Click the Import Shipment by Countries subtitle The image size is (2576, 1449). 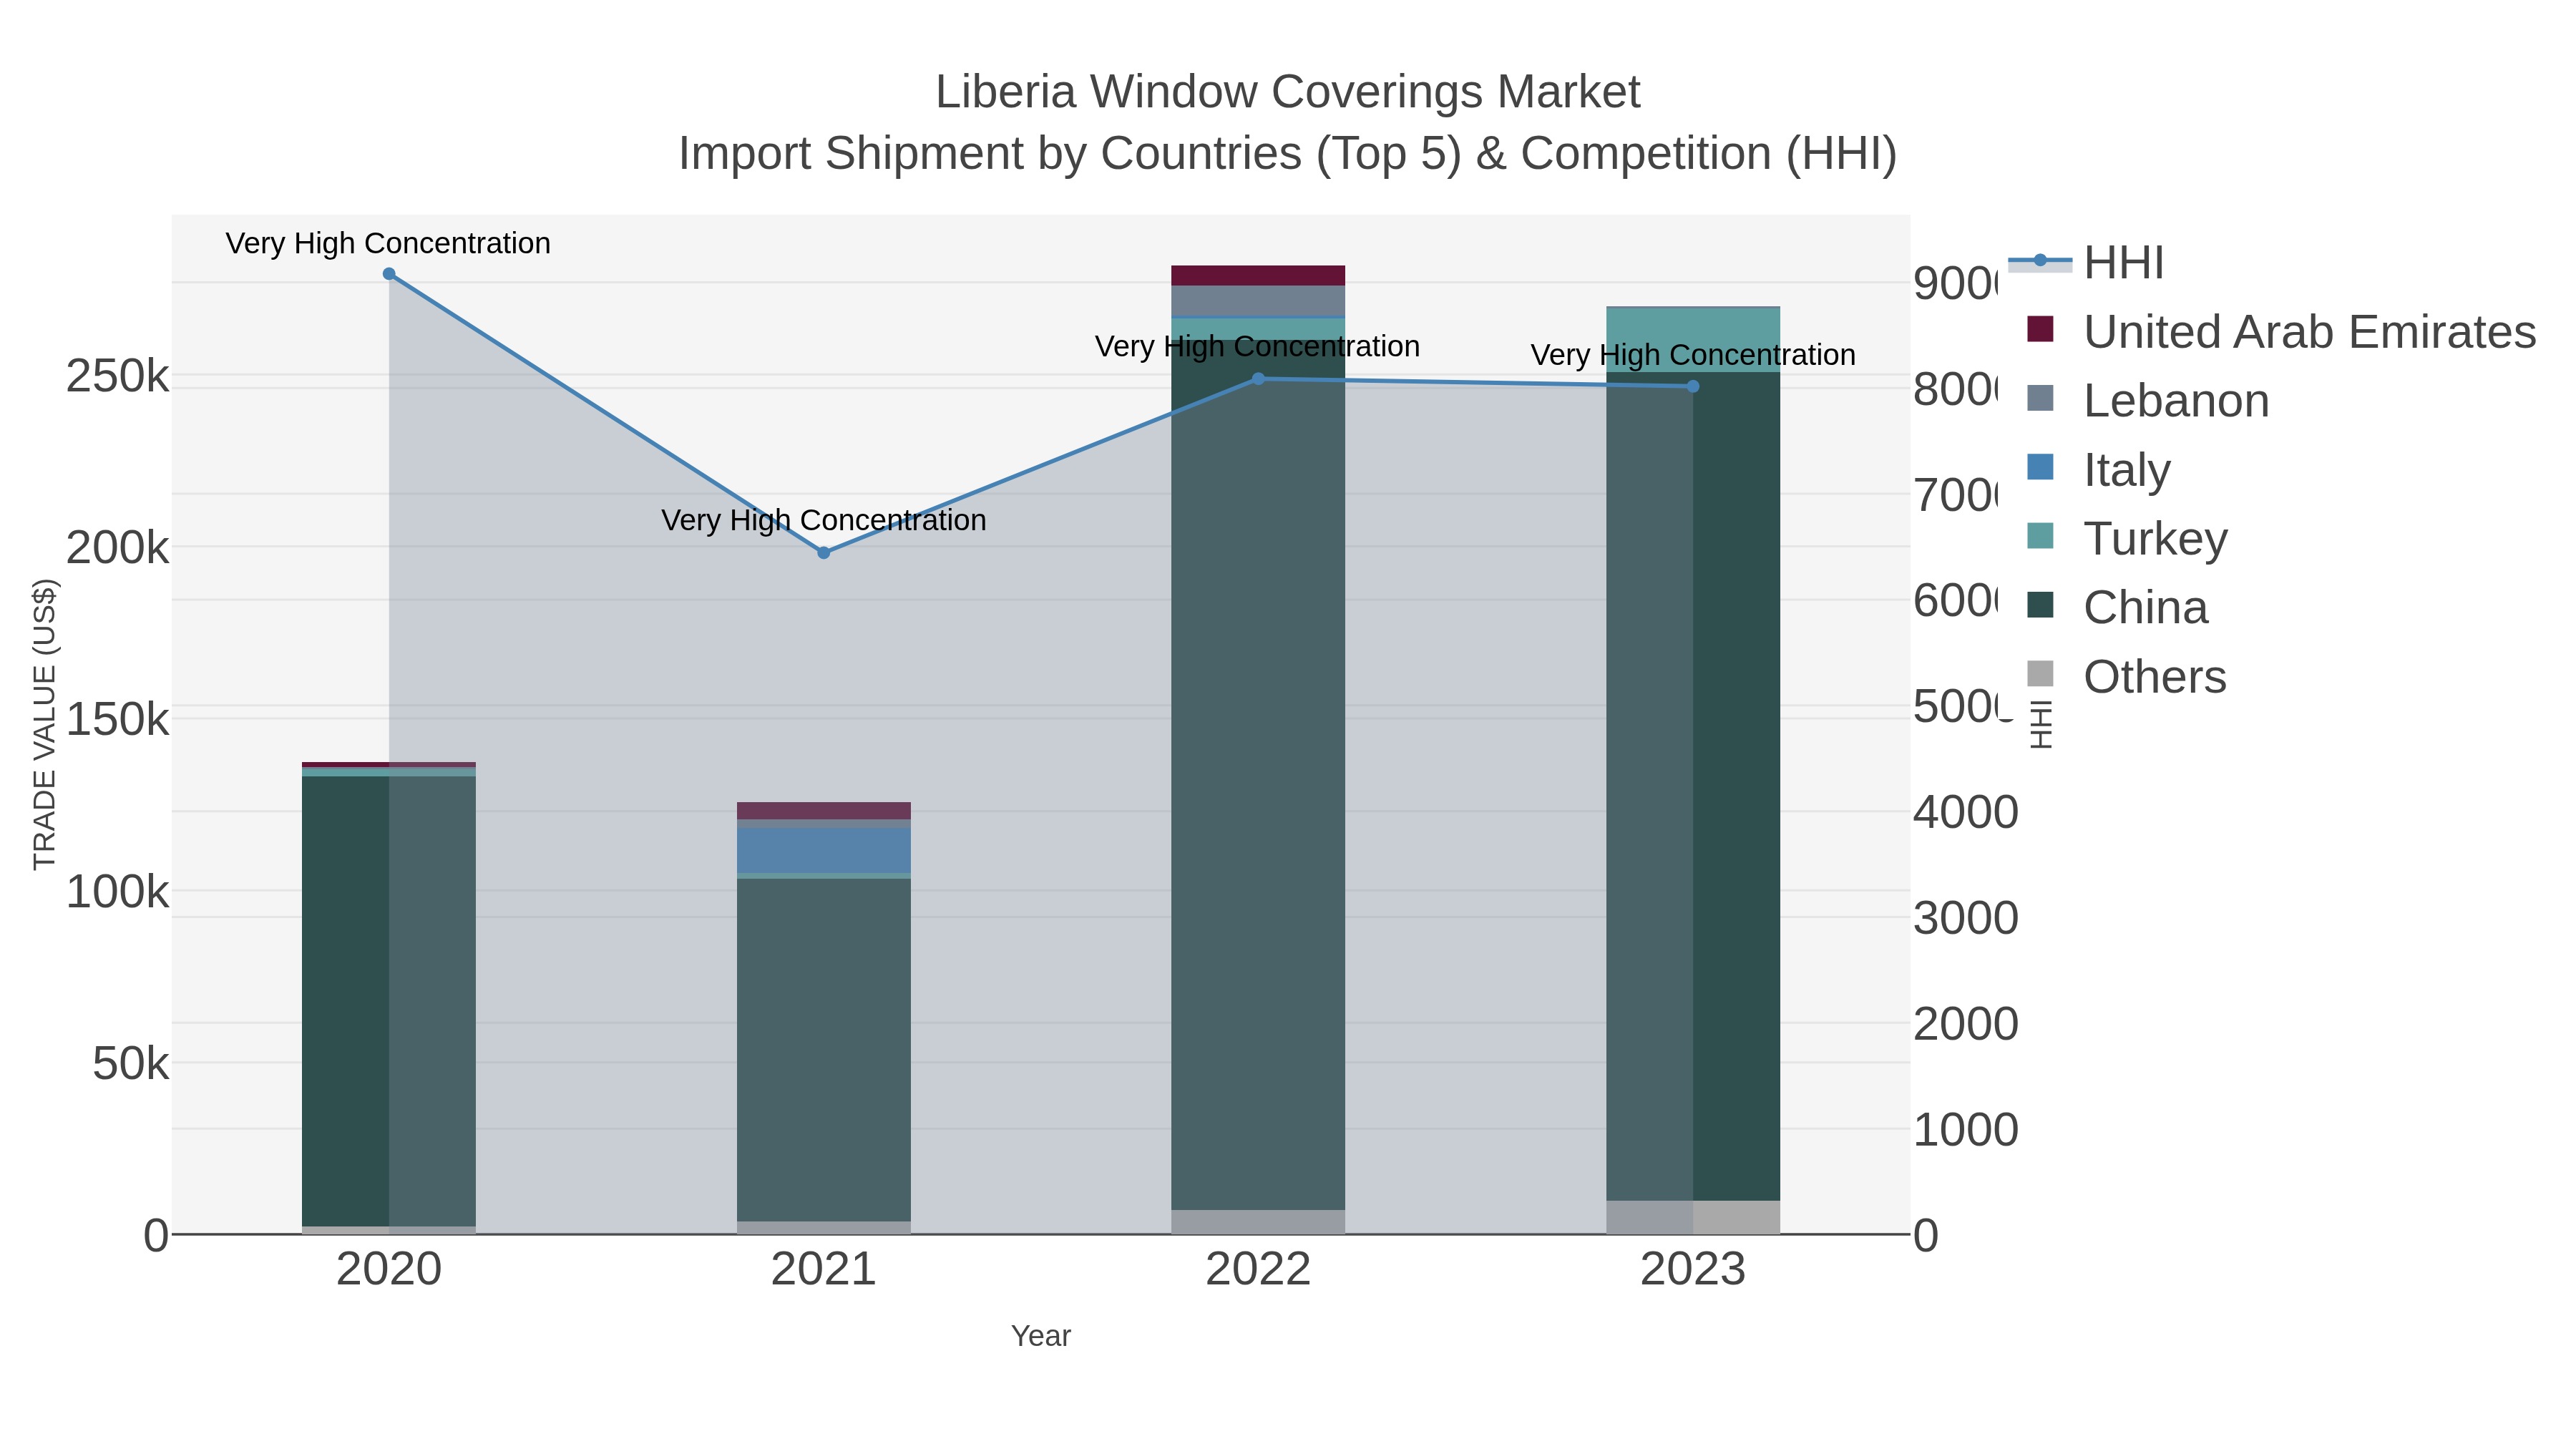click(x=1288, y=154)
